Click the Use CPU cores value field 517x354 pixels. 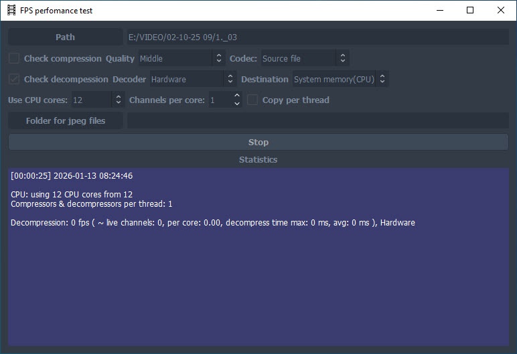(92, 100)
